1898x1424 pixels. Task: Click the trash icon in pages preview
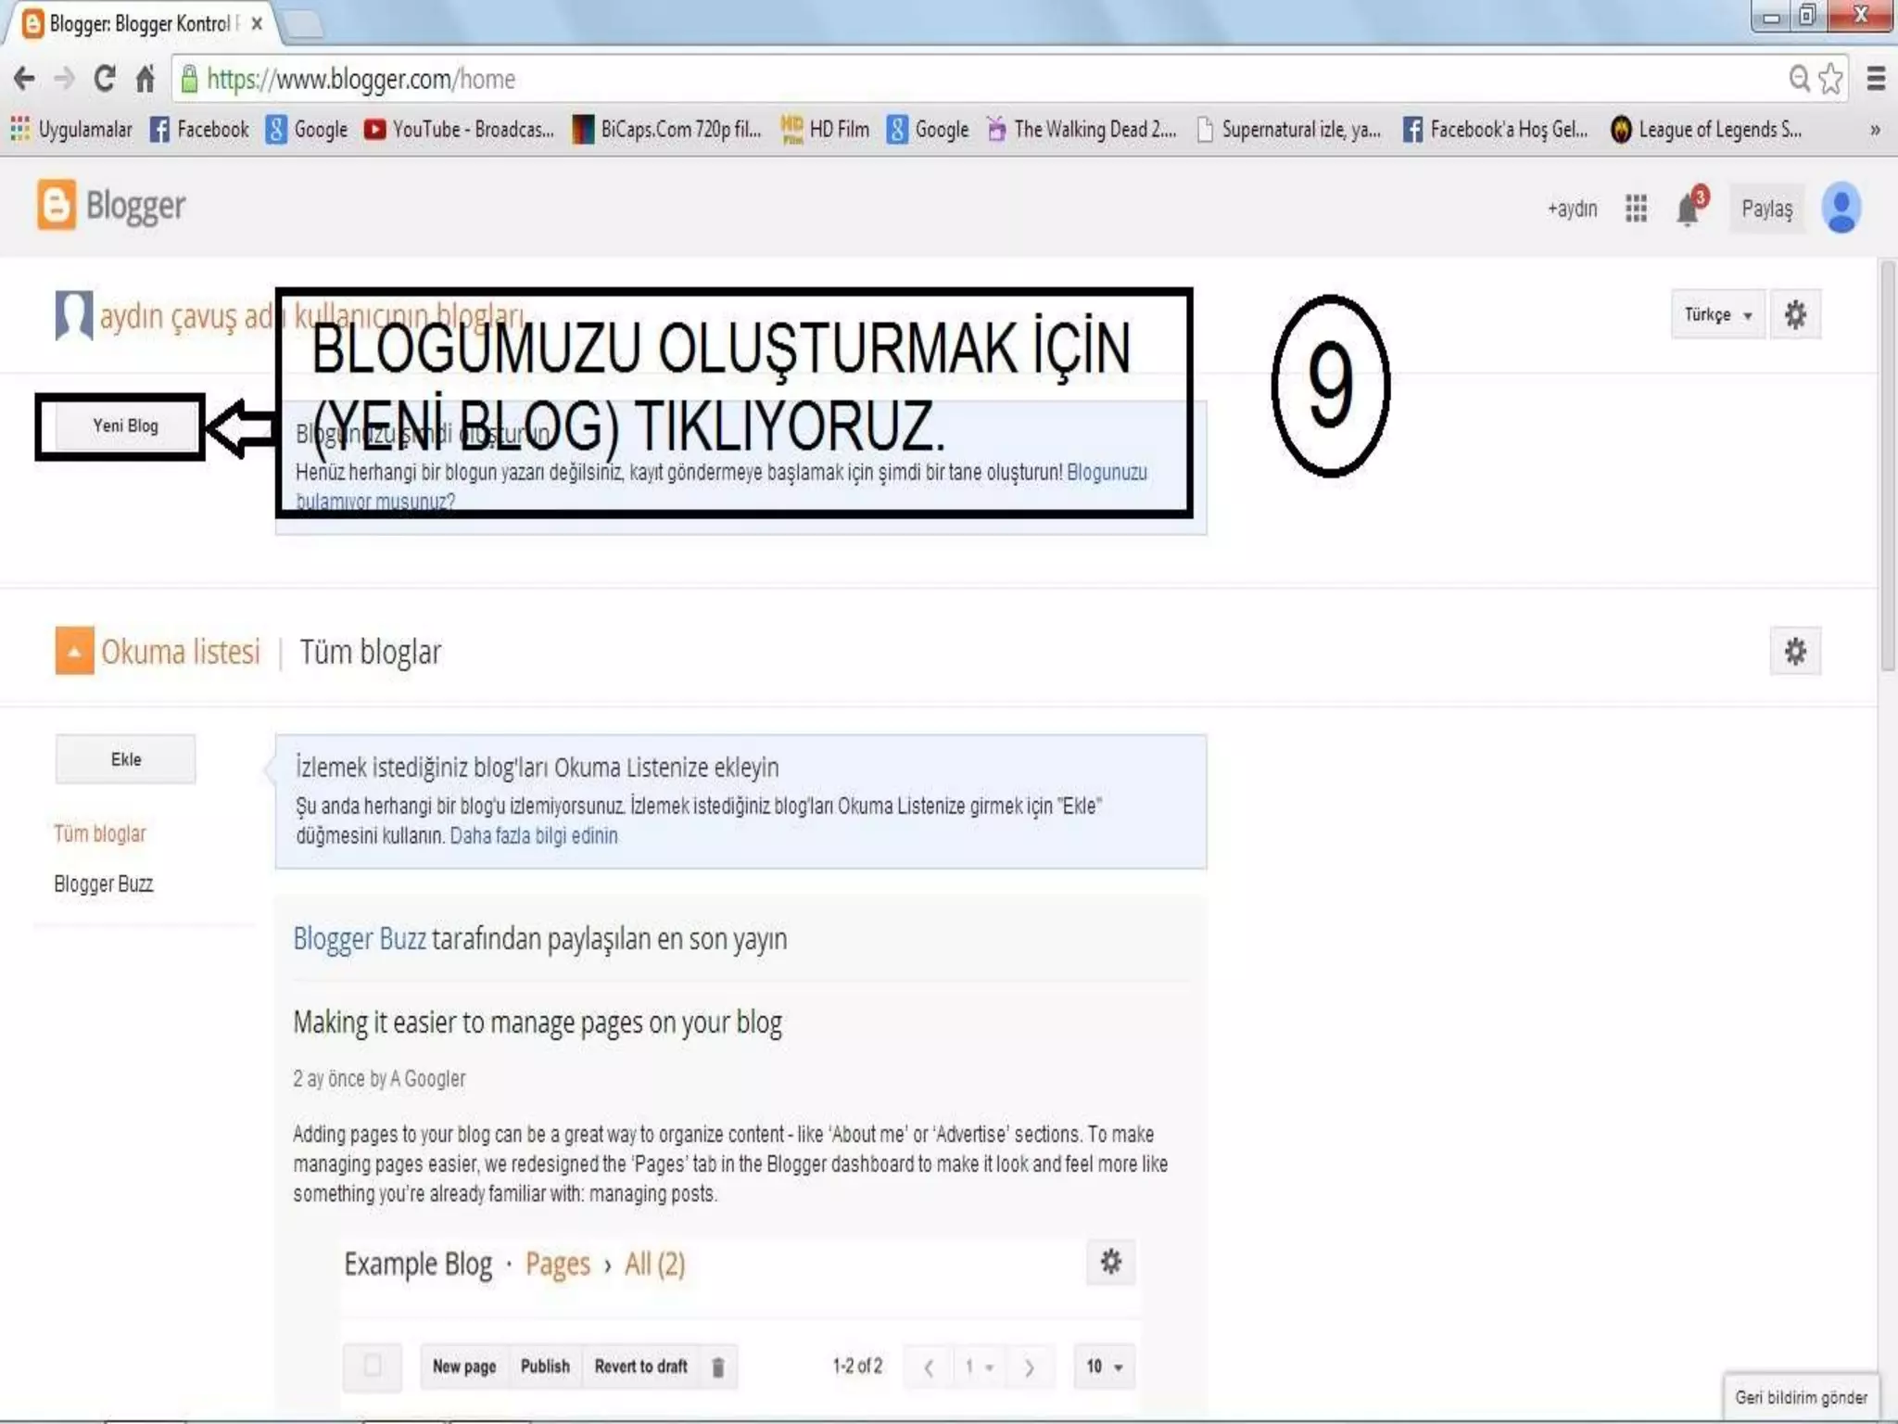coord(717,1367)
